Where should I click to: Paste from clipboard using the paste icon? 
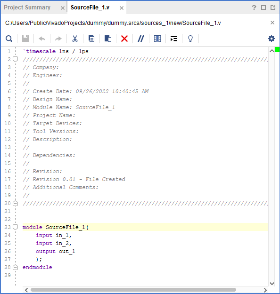coord(108,39)
